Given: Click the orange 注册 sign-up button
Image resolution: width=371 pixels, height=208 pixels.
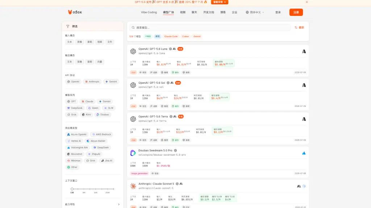Looking at the screenshot, I should [x=296, y=12].
